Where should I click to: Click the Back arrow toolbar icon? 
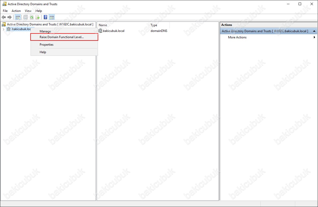[4, 17]
